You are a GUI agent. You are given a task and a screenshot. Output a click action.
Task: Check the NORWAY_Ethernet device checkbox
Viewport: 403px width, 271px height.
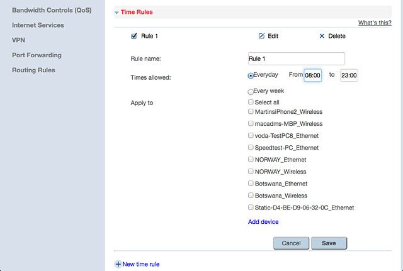(x=251, y=159)
